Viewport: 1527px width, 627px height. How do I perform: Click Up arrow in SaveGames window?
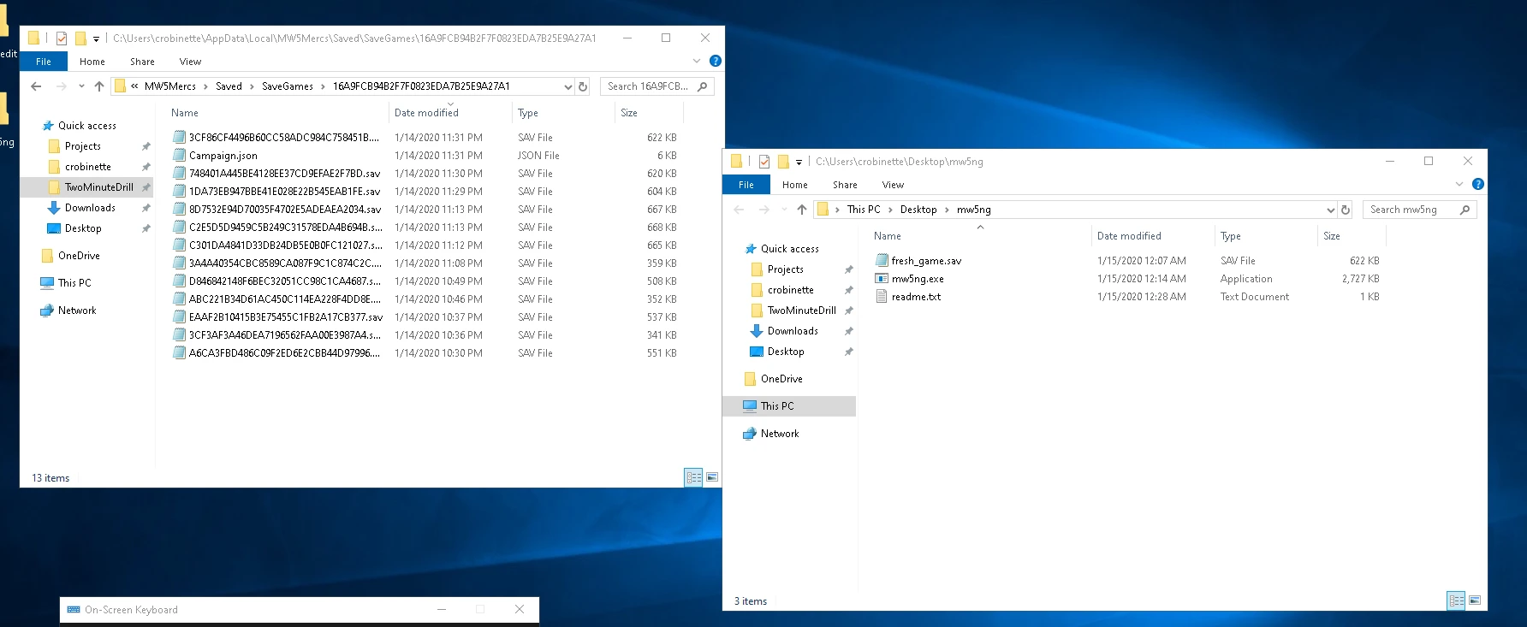pos(99,86)
